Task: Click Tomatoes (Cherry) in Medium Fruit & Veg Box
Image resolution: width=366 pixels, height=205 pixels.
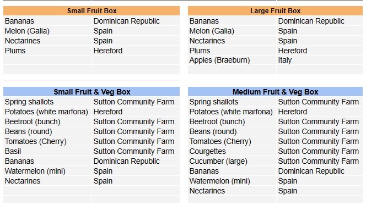Action: click(232, 141)
